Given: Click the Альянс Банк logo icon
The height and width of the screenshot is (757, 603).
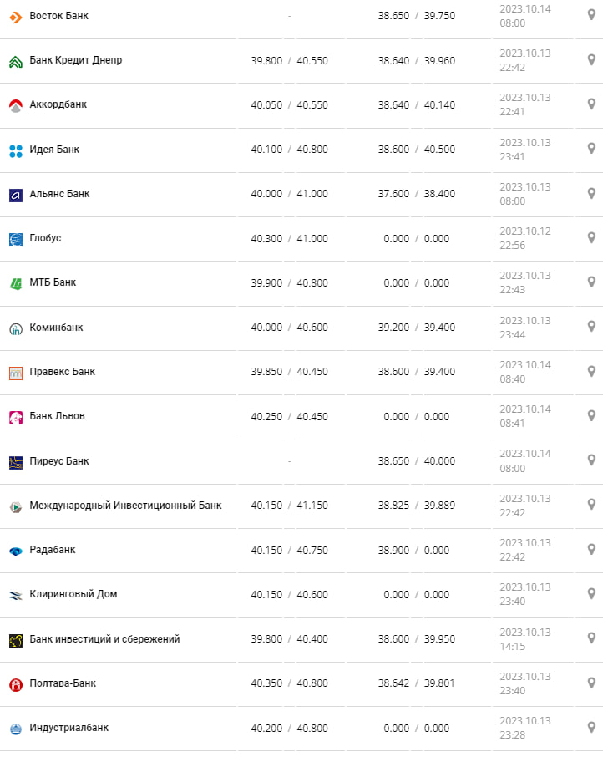Looking at the screenshot, I should tap(15, 195).
